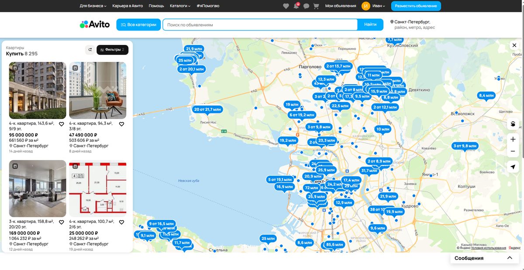This screenshot has height=270, width=524.
Task: Zoom out the map with minus button
Action: pos(513,151)
